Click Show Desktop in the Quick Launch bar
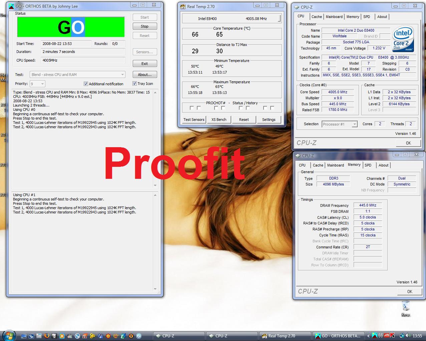426x341 pixels. 24,336
